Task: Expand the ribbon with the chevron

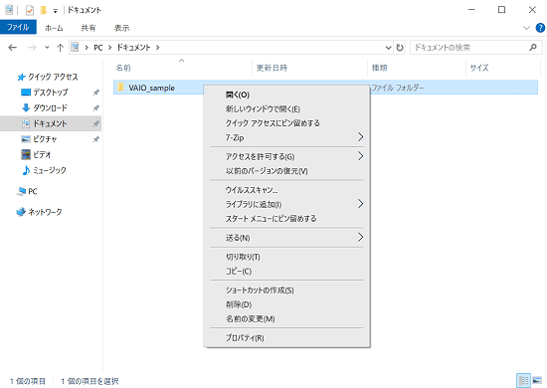Action: click(526, 28)
